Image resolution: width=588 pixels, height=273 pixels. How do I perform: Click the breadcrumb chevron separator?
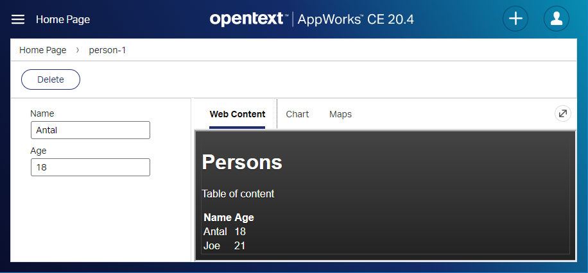tap(78, 50)
